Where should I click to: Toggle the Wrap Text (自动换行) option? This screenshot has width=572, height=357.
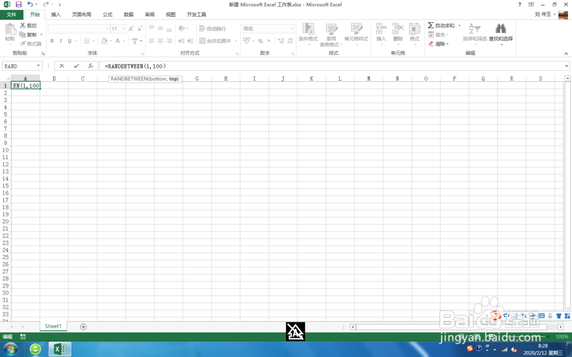[212, 29]
